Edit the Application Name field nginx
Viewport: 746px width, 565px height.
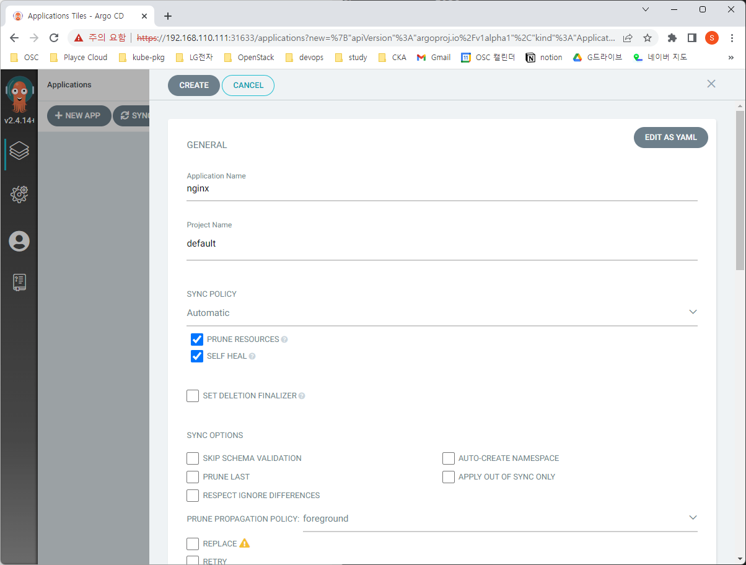[x=442, y=189]
